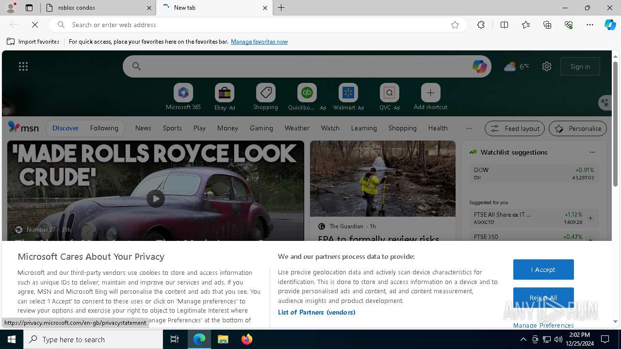Viewport: 621px width, 349px height.
Task: Open List of Partners (vendors) link
Action: [317, 312]
